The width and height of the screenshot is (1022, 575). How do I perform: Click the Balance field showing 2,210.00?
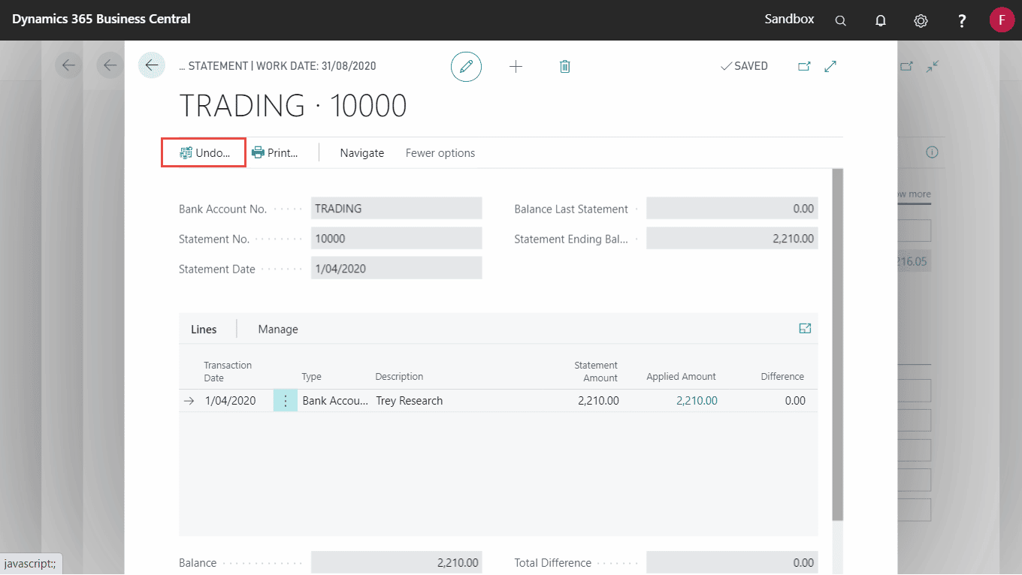click(396, 562)
